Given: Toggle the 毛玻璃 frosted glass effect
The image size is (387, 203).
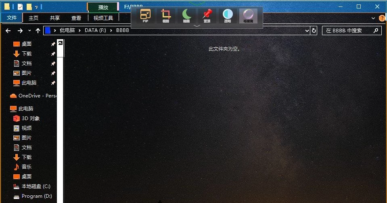Looking at the screenshot, I should point(248,15).
